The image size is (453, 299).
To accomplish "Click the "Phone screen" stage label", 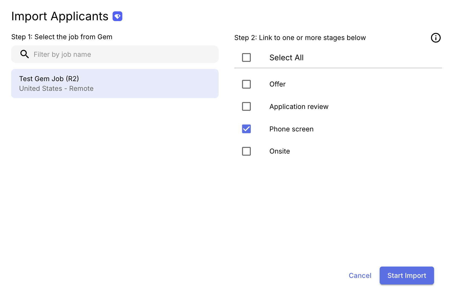I will [291, 129].
